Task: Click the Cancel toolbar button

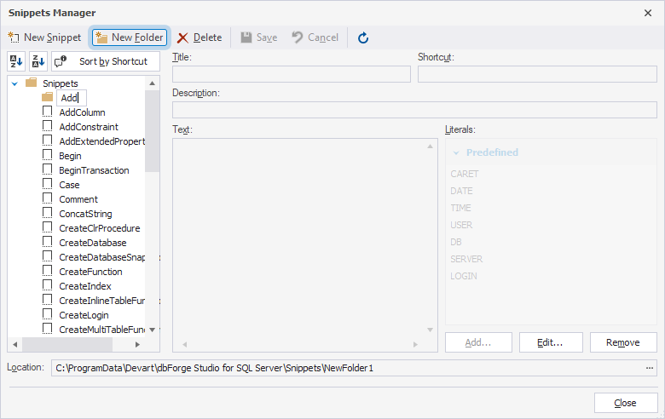Action: [x=315, y=37]
